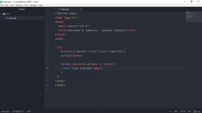Change UTF-8 file encoding
The width and height of the screenshot is (202, 113).
(182, 111)
